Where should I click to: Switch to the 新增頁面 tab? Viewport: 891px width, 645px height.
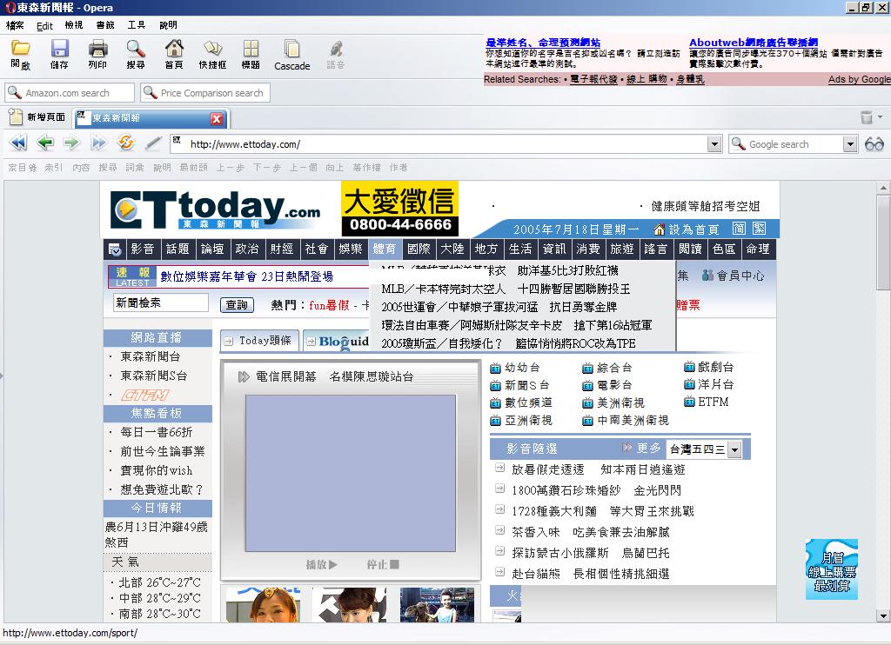coord(38,117)
